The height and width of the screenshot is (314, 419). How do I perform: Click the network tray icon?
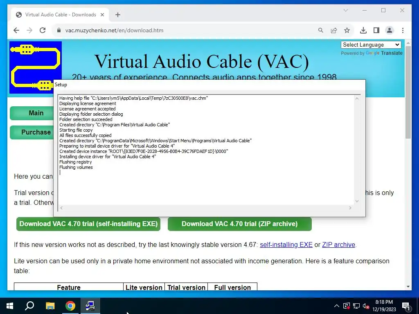click(x=356, y=306)
